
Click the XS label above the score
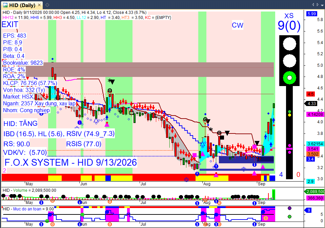[289, 16]
